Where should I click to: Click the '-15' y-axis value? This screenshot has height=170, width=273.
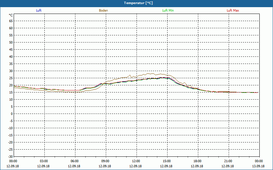coord(10,135)
